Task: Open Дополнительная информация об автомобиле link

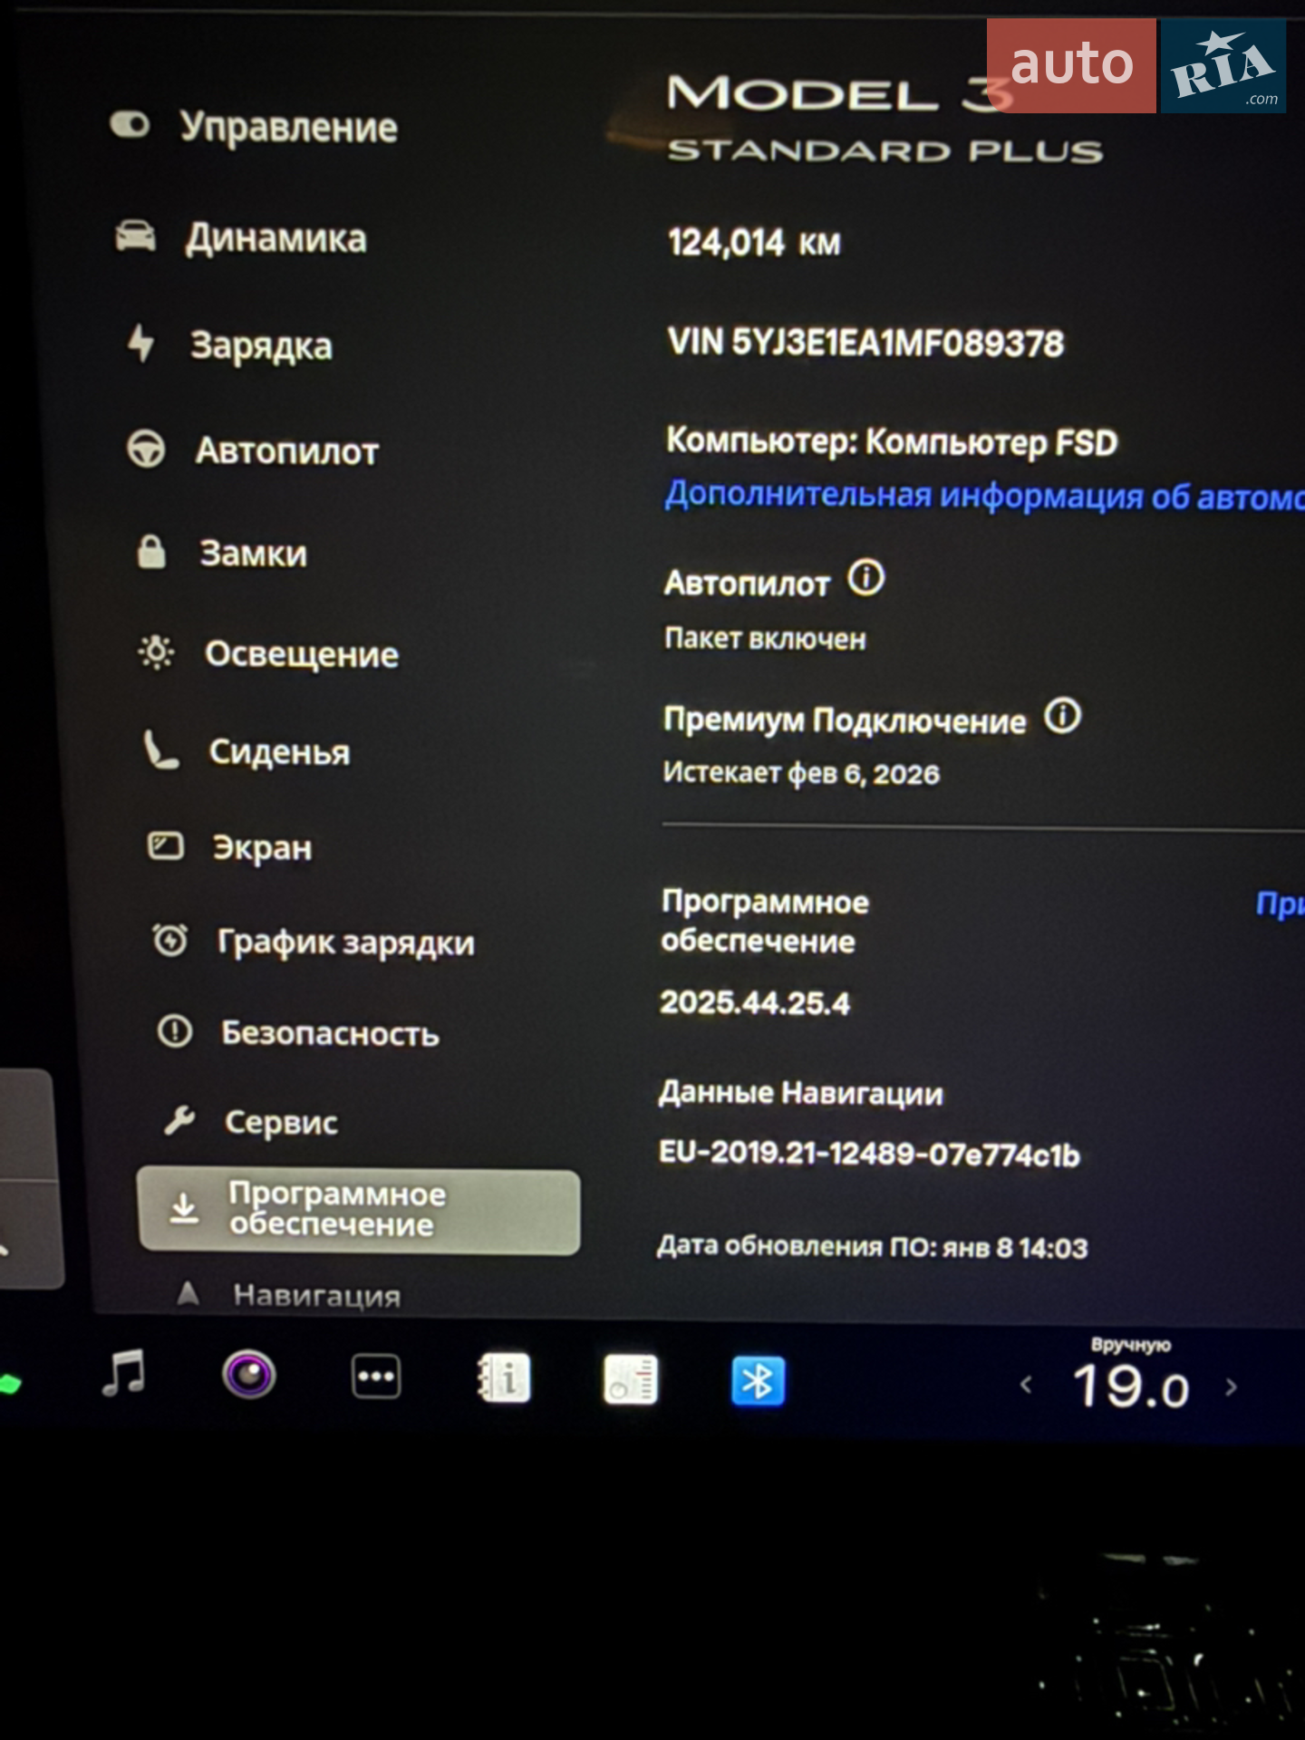Action: (984, 496)
